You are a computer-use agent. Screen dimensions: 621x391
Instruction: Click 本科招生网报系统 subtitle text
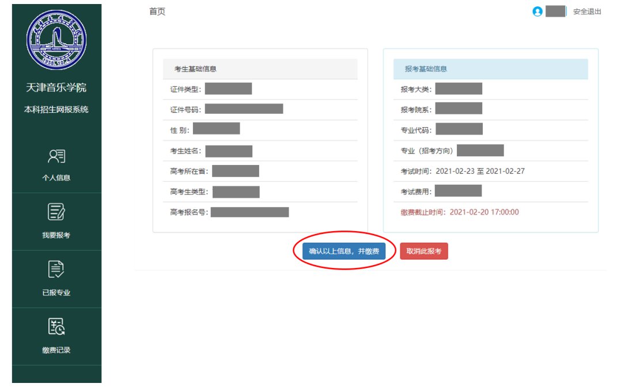pos(56,109)
